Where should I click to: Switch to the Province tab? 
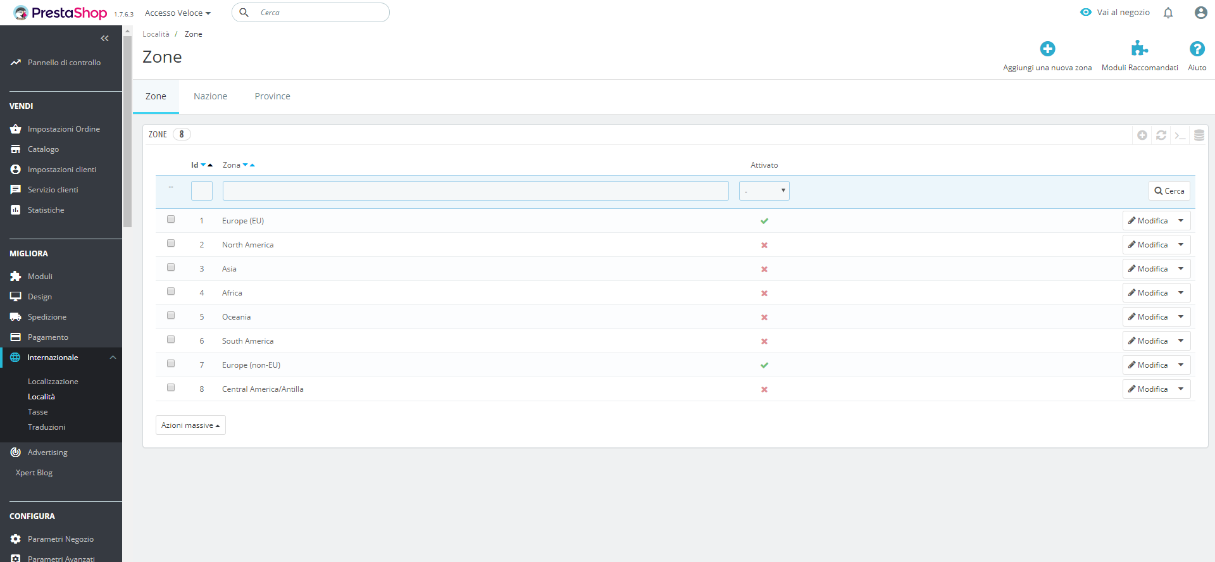point(273,96)
